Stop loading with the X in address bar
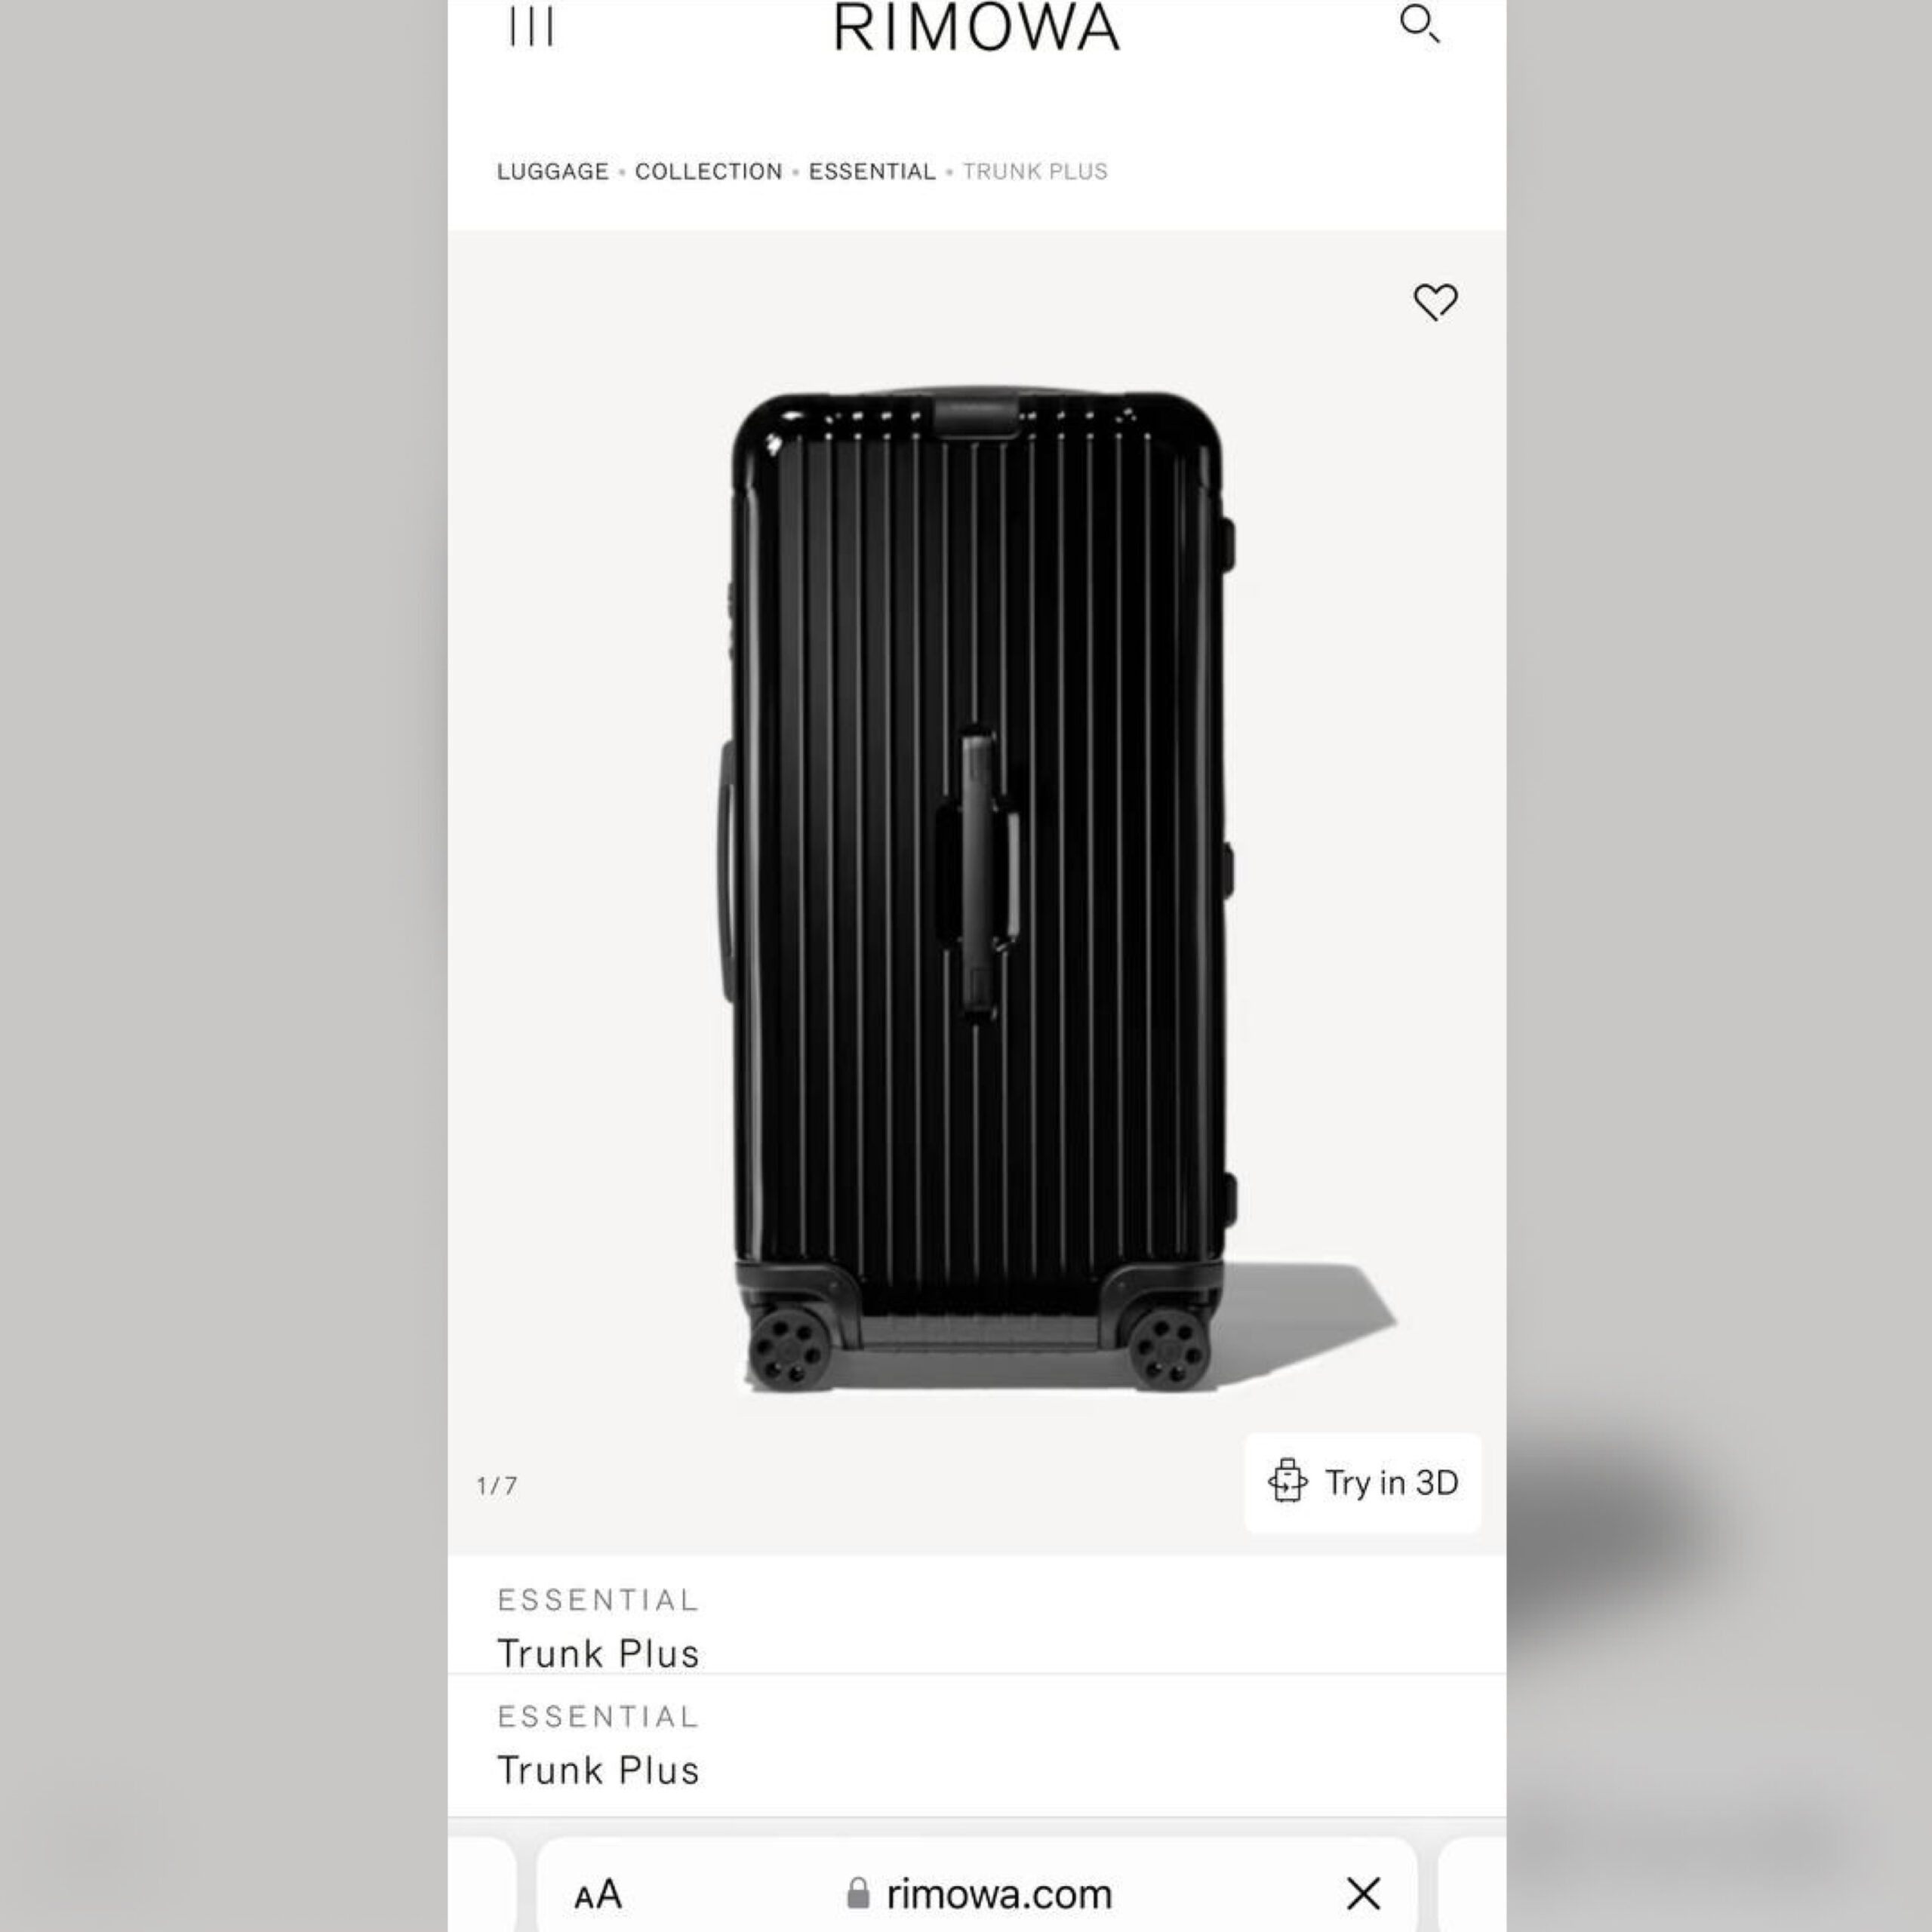This screenshot has width=1932, height=1932. 1363,1893
